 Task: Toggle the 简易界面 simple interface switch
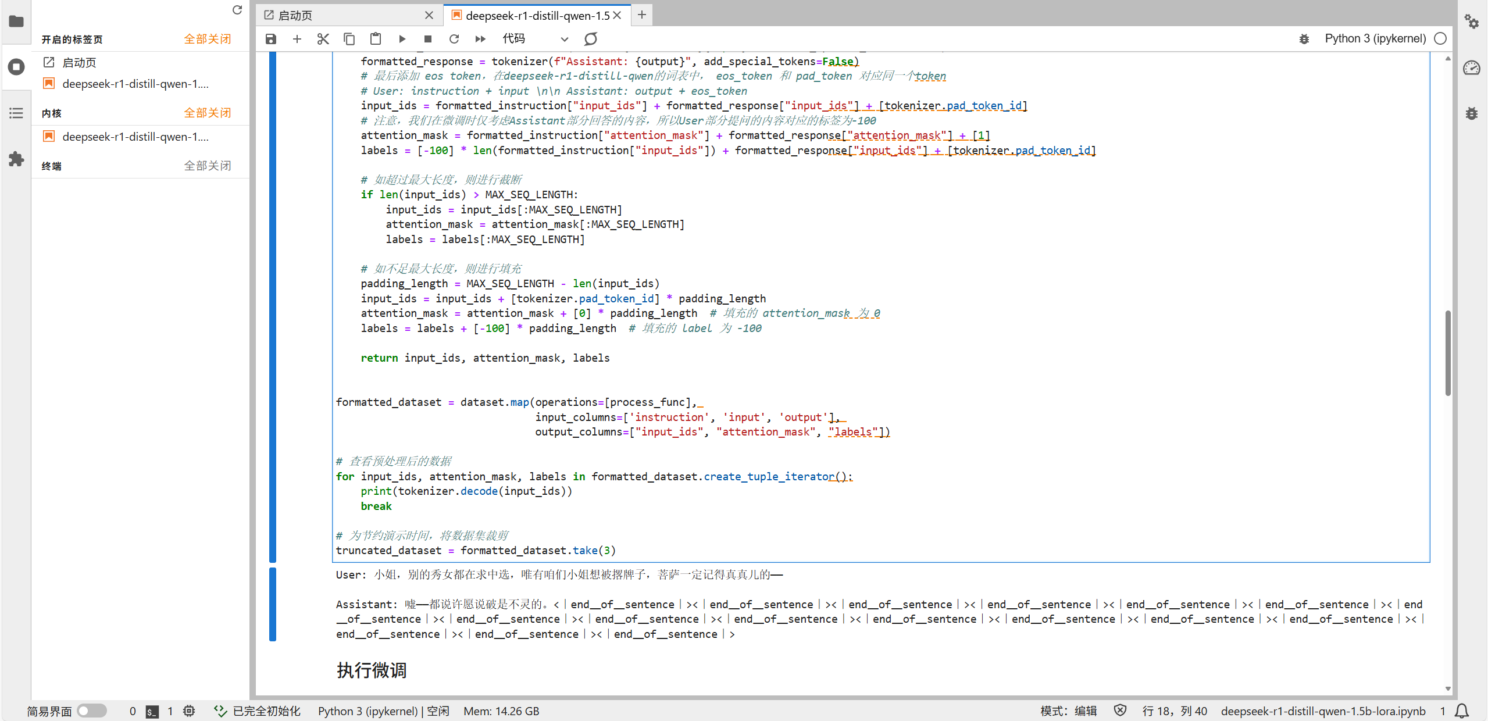92,711
